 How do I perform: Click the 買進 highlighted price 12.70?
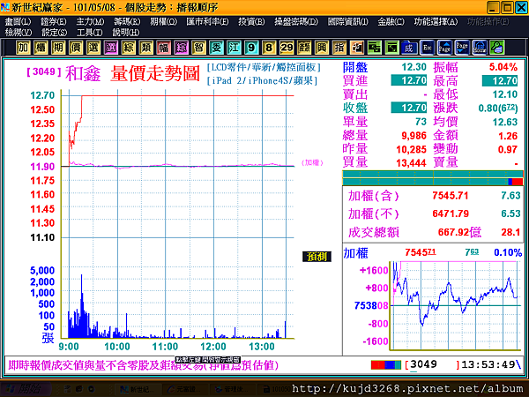[x=409, y=80]
